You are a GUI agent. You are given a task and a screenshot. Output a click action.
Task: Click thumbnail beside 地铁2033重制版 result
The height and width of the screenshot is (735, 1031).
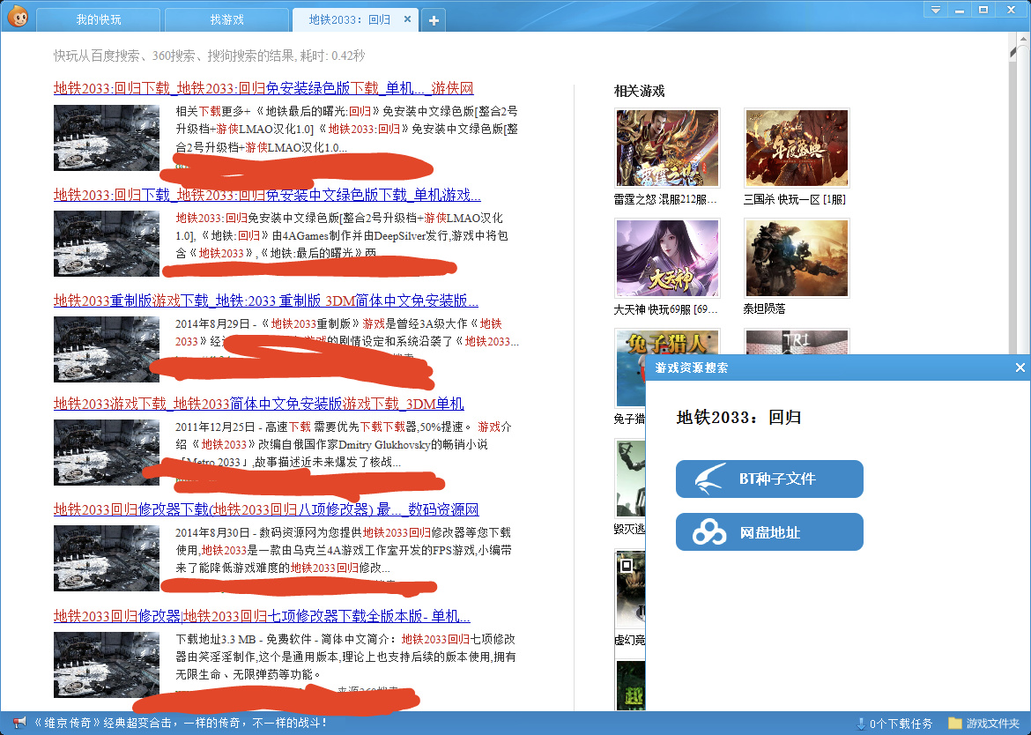tap(107, 349)
